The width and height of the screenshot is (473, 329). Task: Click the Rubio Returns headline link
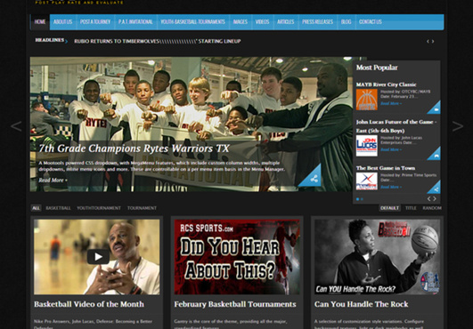[157, 41]
